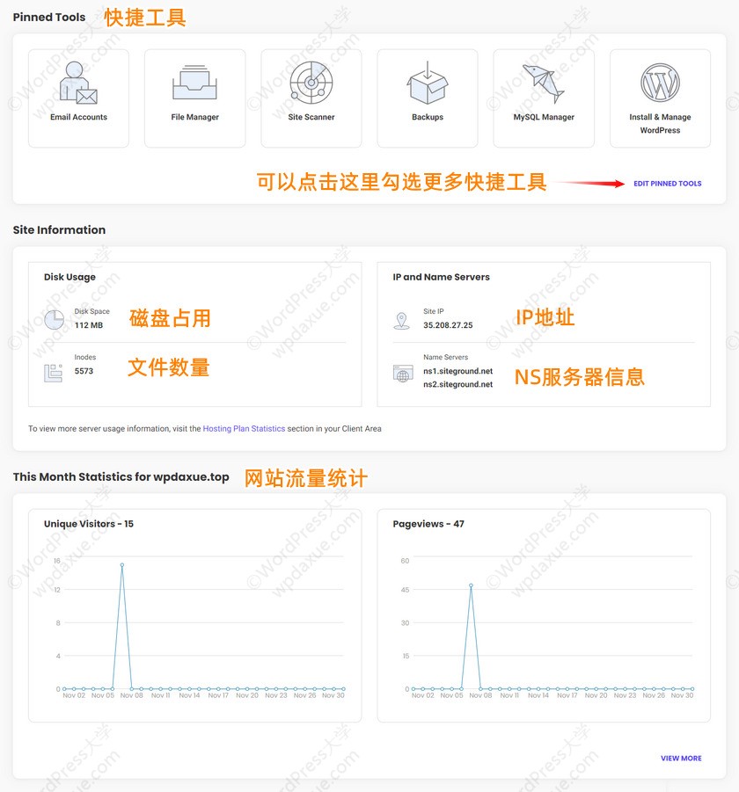
Task: Click the Name Servers globe icon
Action: click(x=403, y=374)
